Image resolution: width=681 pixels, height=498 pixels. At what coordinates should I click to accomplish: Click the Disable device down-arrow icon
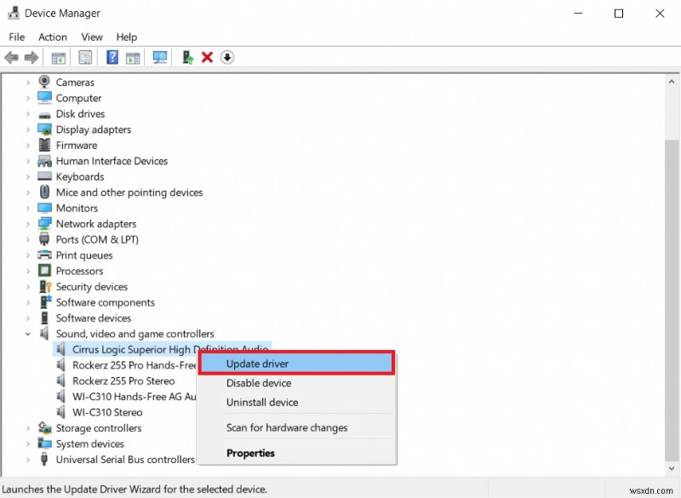click(227, 57)
